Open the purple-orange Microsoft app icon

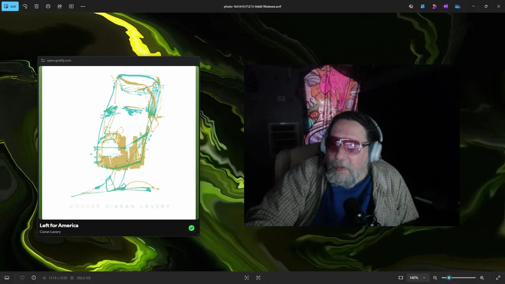point(434,6)
